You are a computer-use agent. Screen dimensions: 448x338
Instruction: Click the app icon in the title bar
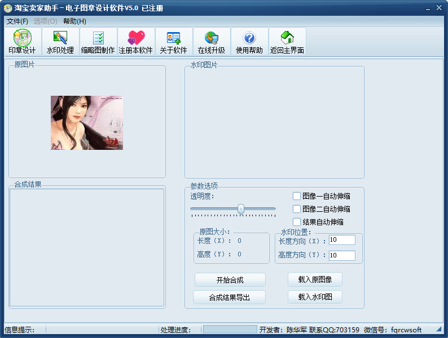pos(8,8)
